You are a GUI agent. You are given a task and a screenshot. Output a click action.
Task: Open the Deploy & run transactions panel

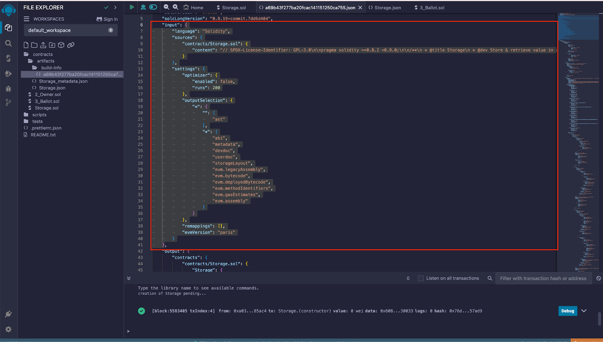coord(8,74)
